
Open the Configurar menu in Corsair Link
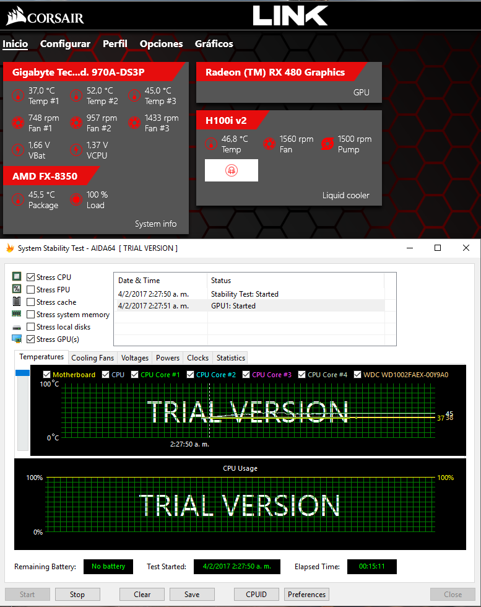pyautogui.click(x=65, y=44)
